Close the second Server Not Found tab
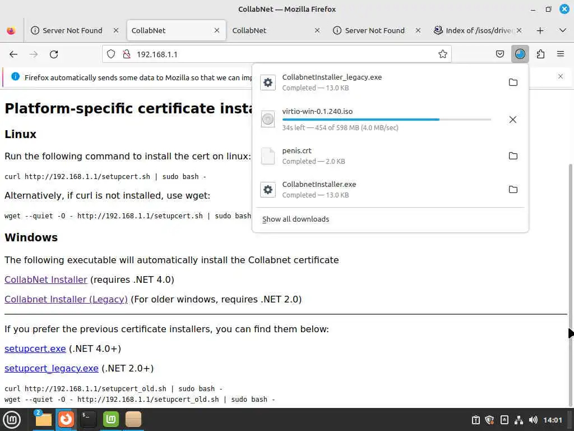Image resolution: width=574 pixels, height=431 pixels. click(418, 30)
